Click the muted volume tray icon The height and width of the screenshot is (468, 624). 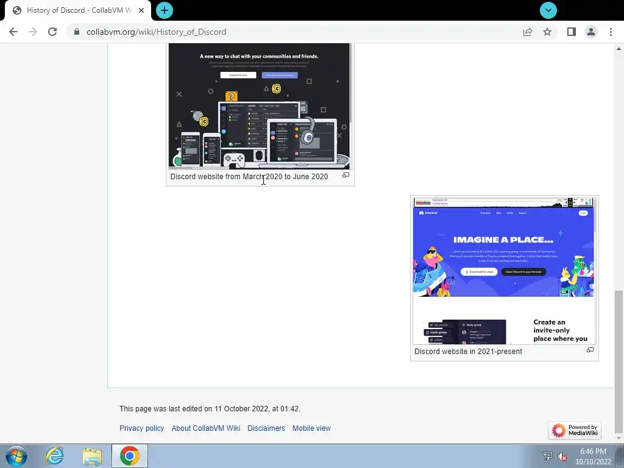click(x=562, y=456)
